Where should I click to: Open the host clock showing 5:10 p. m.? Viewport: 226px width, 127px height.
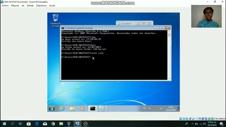point(212,124)
